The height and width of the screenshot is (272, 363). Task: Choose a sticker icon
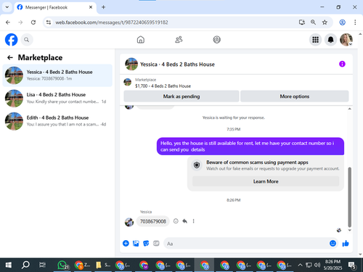pos(146,243)
